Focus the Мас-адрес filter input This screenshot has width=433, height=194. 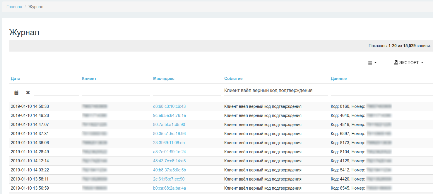[x=187, y=92]
